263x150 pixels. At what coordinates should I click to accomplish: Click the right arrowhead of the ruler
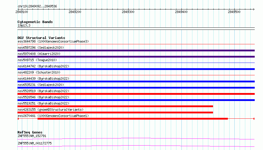[254, 9]
